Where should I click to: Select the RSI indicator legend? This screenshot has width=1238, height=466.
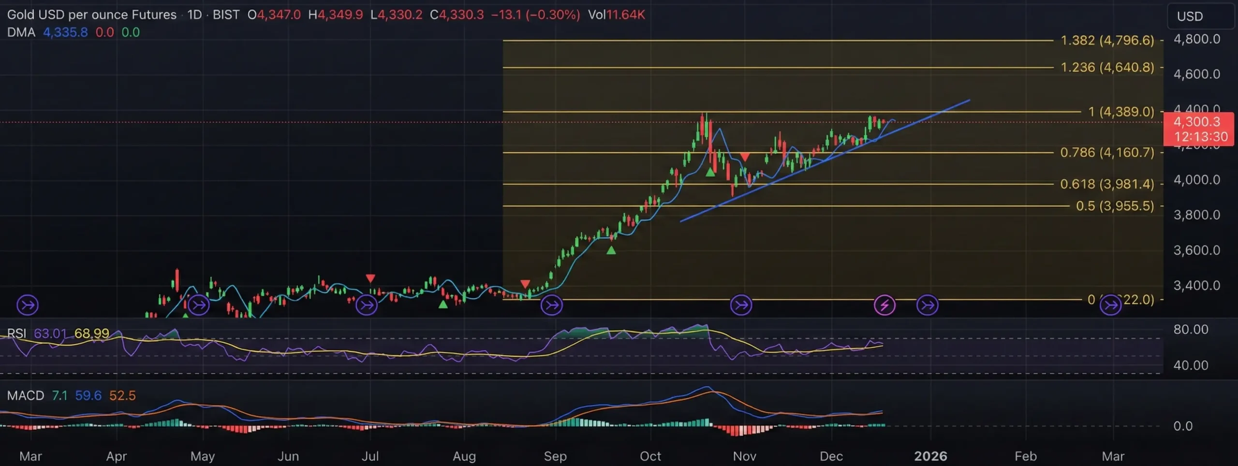[16, 334]
